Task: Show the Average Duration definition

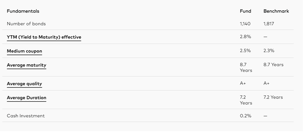Action: (x=26, y=98)
